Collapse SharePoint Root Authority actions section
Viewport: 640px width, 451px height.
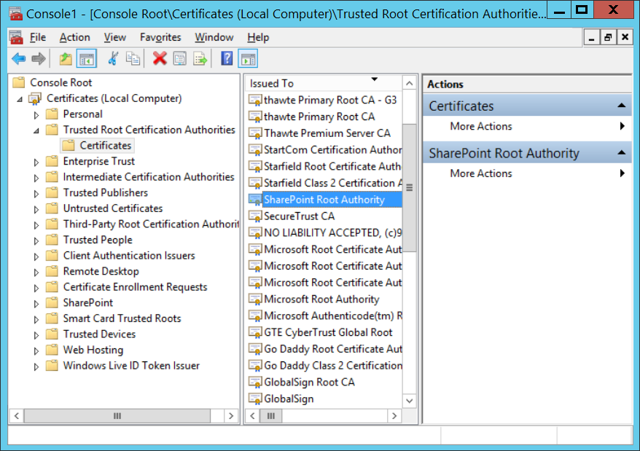[x=621, y=153]
